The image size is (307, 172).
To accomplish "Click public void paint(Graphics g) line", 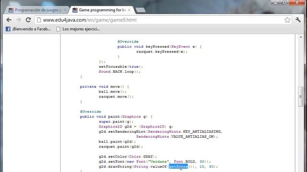I will [x=116, y=117].
